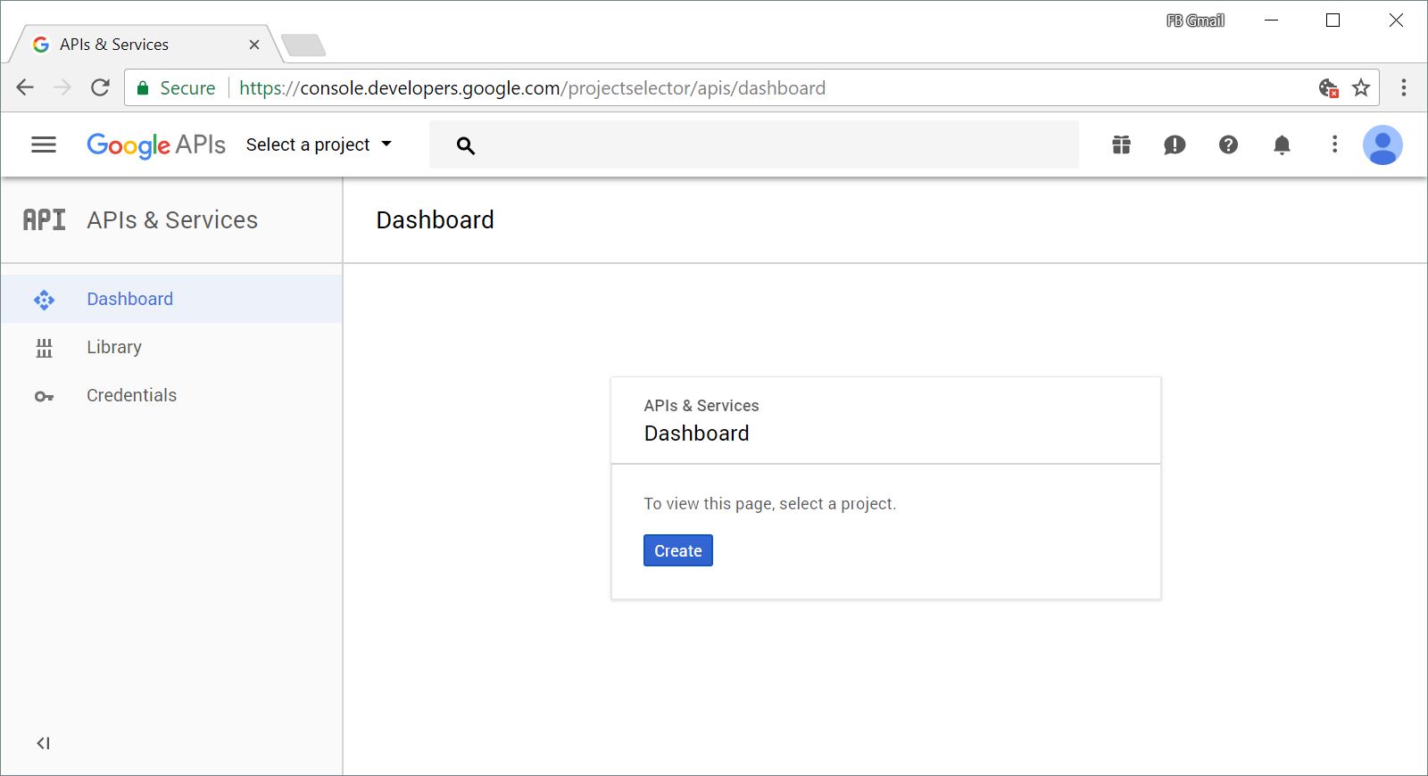The width and height of the screenshot is (1428, 776).
Task: Open the Select a project dropdown
Action: (319, 144)
